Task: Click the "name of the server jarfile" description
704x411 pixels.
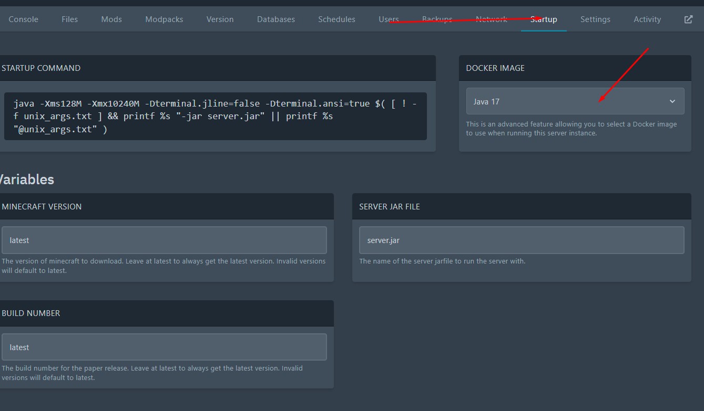Action: (442, 261)
